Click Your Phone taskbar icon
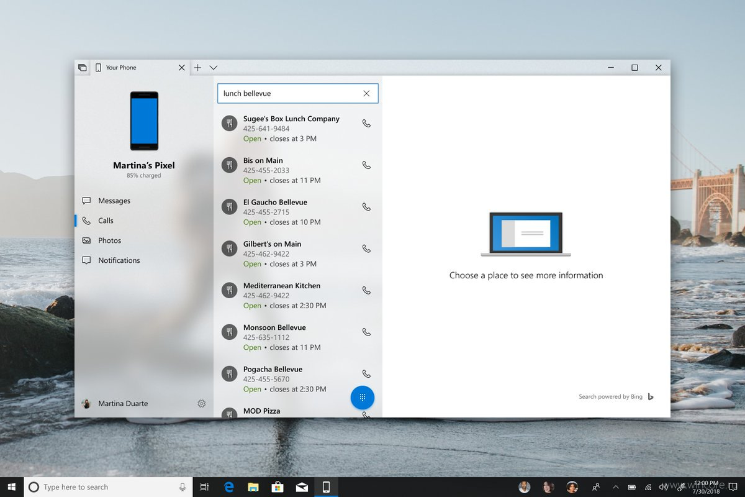The height and width of the screenshot is (497, 745). [326, 487]
